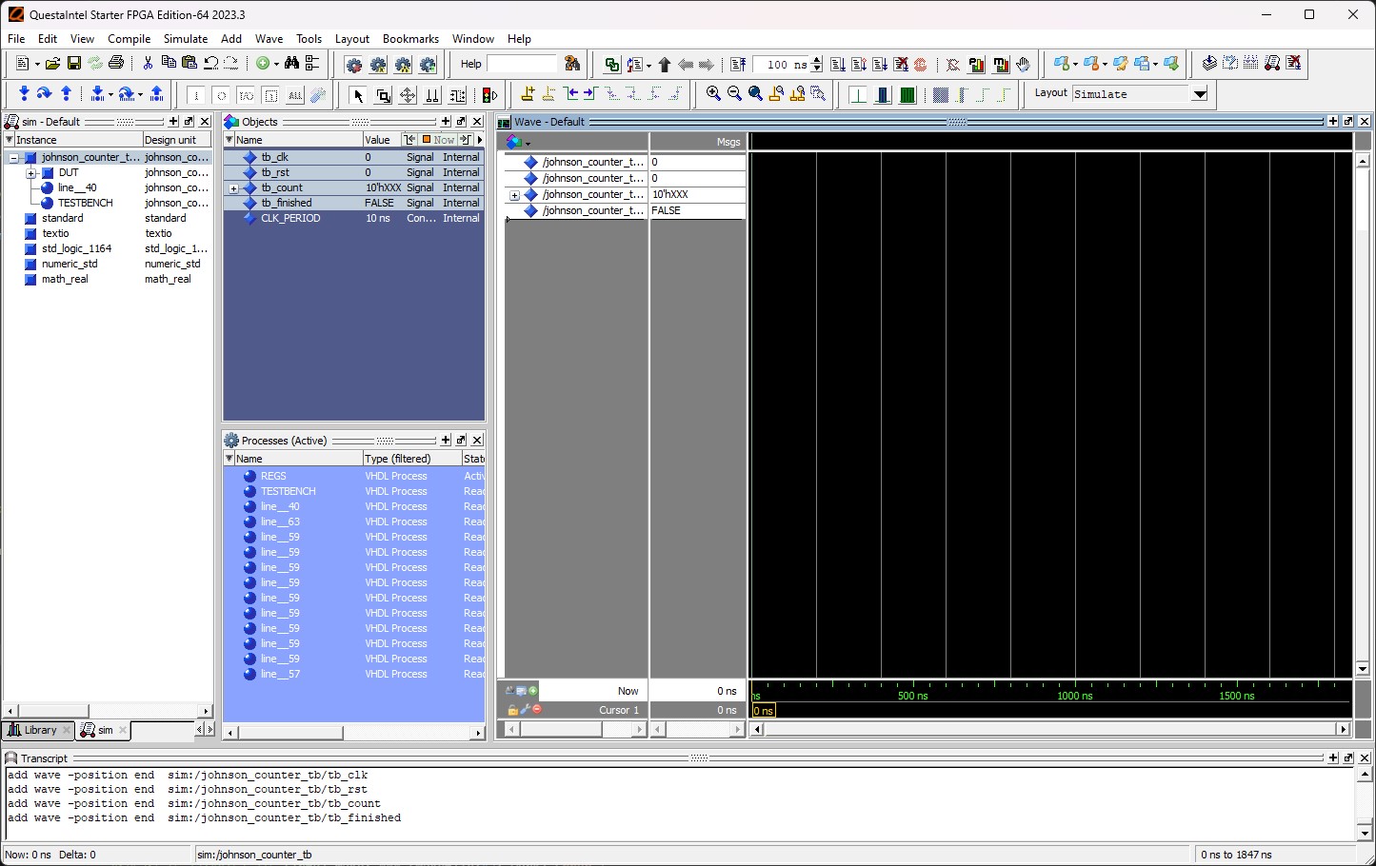
Task: Jump to next transition arrow icon
Action: [590, 94]
